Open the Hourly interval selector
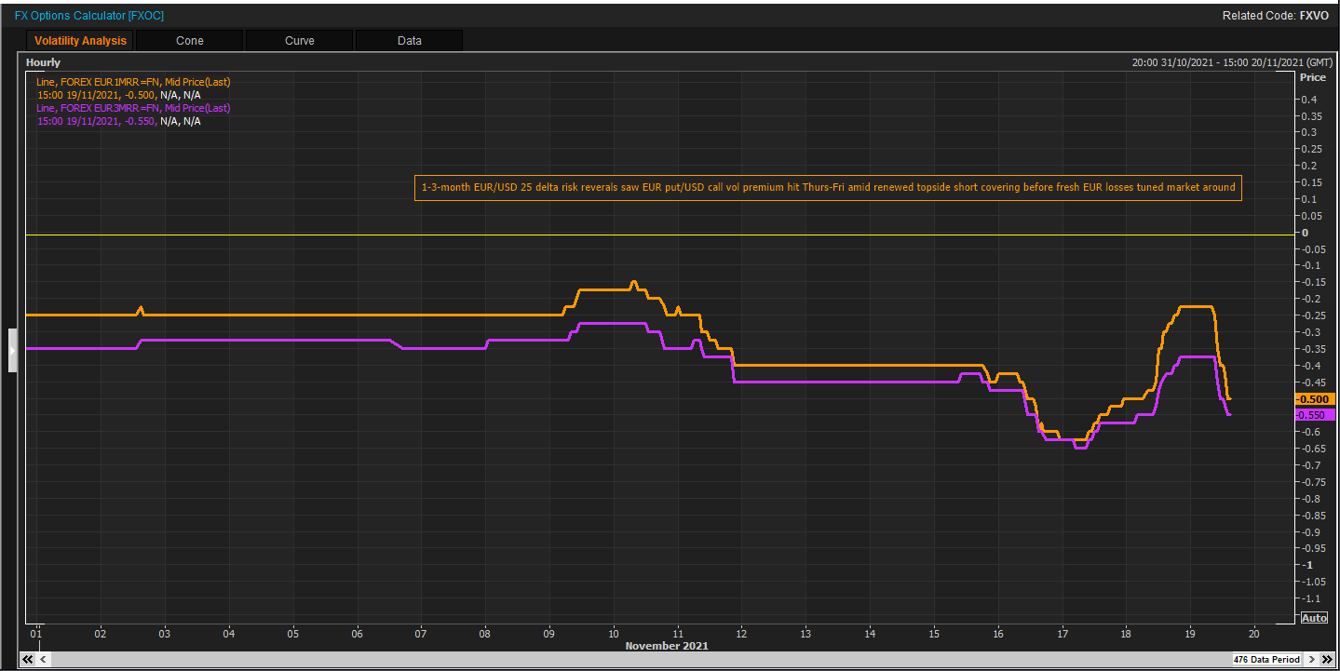The width and height of the screenshot is (1340, 671). tap(42, 61)
